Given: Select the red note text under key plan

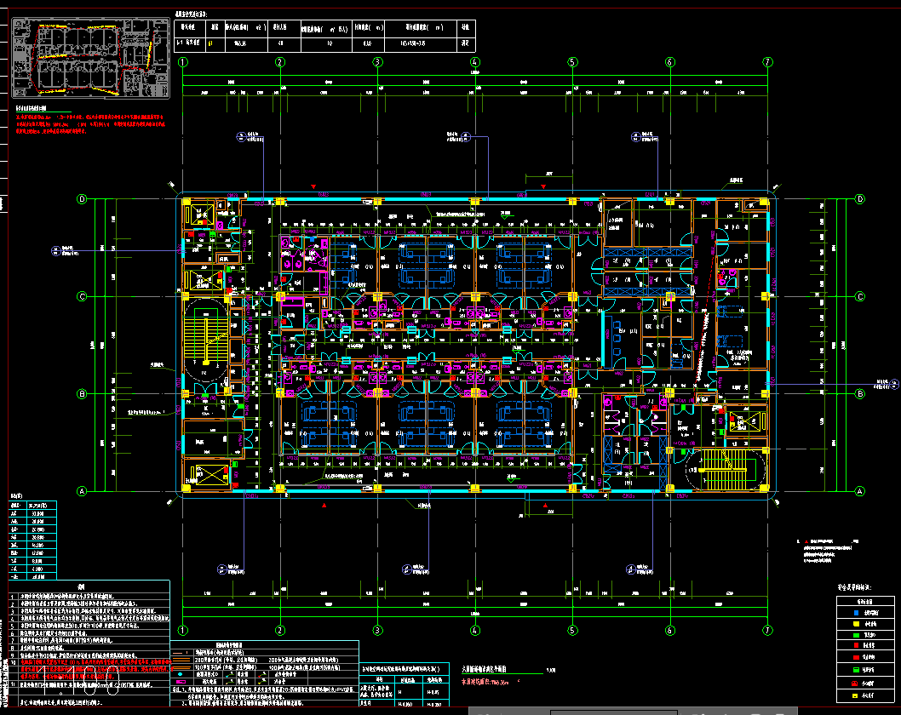Looking at the screenshot, I should tap(90, 123).
